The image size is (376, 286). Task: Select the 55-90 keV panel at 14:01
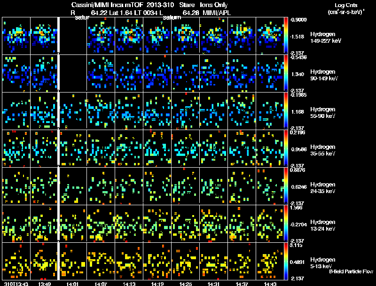coord(73,111)
